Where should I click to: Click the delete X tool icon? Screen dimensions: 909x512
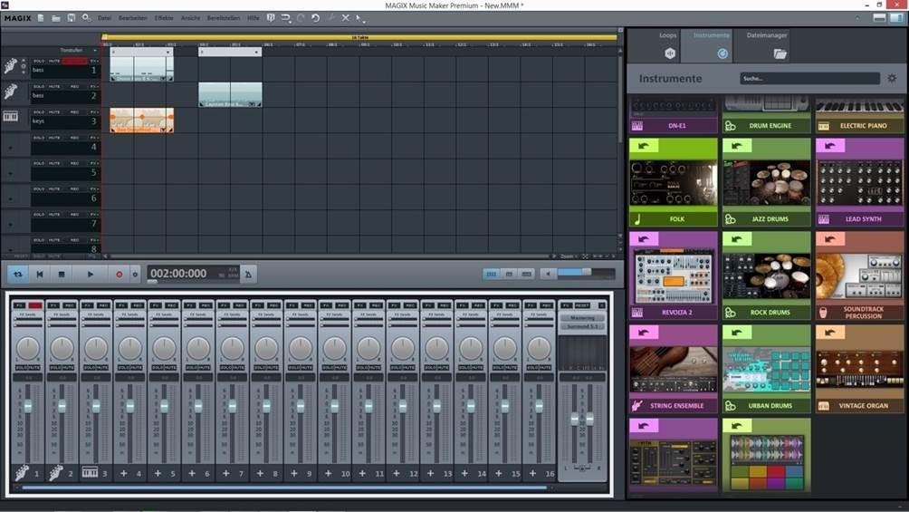346,18
